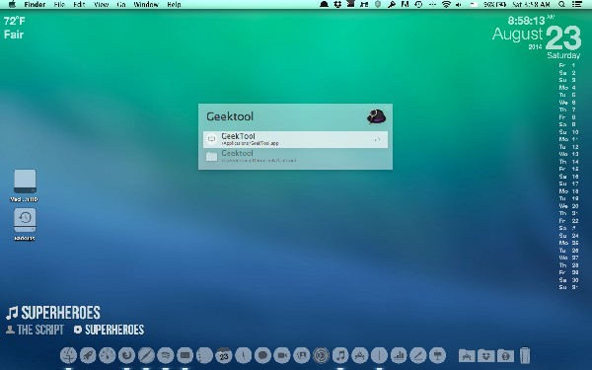Open Keynote podium icon in the Dock
Screen dimensions: 592x370
pos(437,355)
